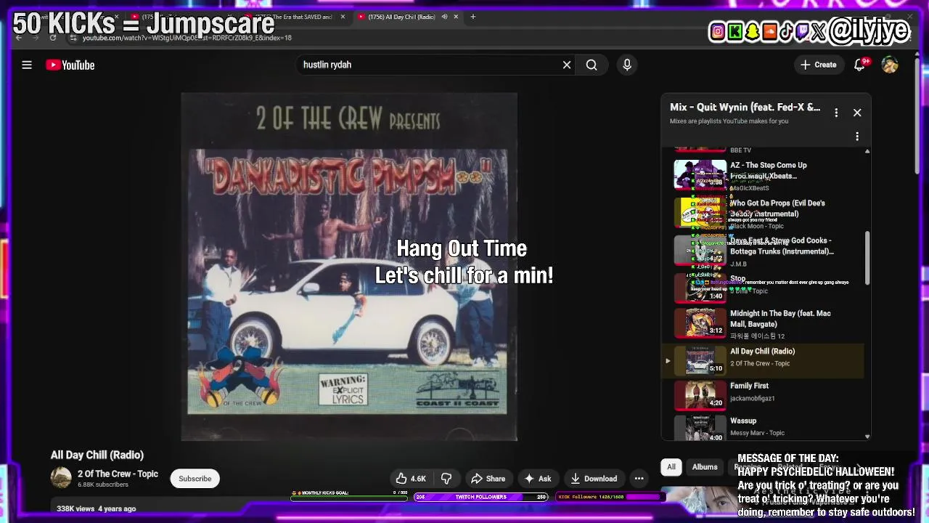Open the secondary three-dot menu in the playlist
Screen dimensions: 929x523
point(857,136)
